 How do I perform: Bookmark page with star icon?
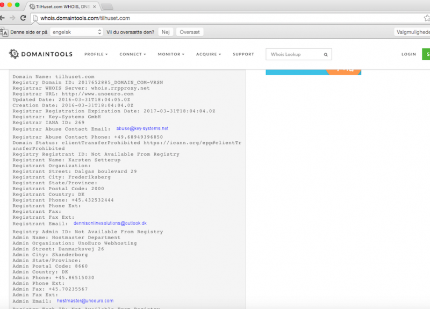point(427,18)
